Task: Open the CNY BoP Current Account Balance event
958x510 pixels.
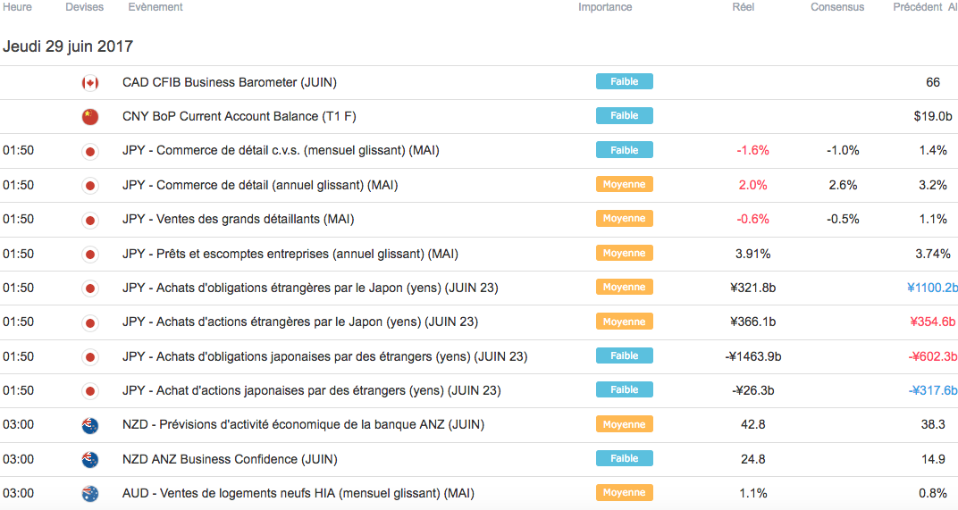Action: [232, 116]
